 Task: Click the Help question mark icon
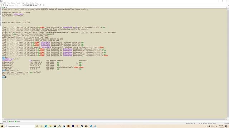click(x=41, y=5)
